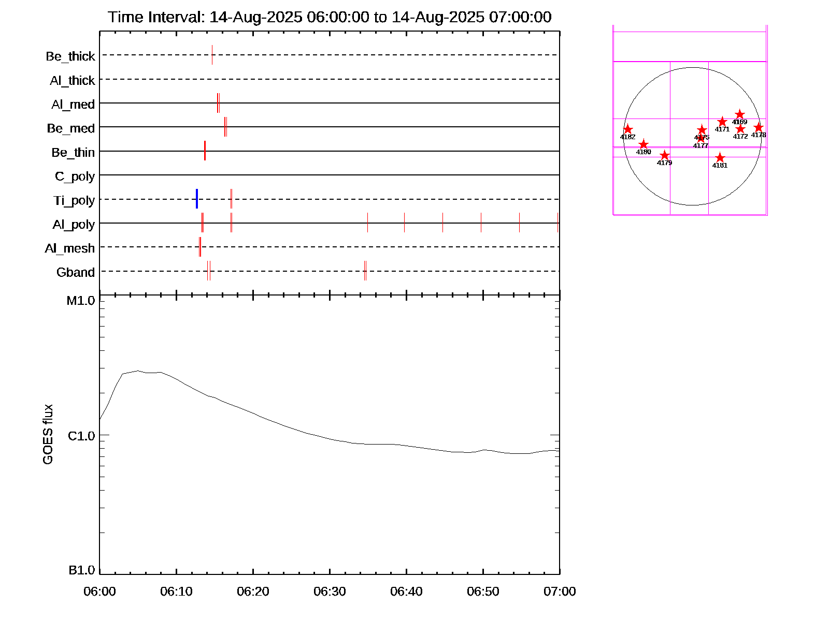The image size is (829, 621).
Task: Select the star for active region 4178
Action: (759, 127)
